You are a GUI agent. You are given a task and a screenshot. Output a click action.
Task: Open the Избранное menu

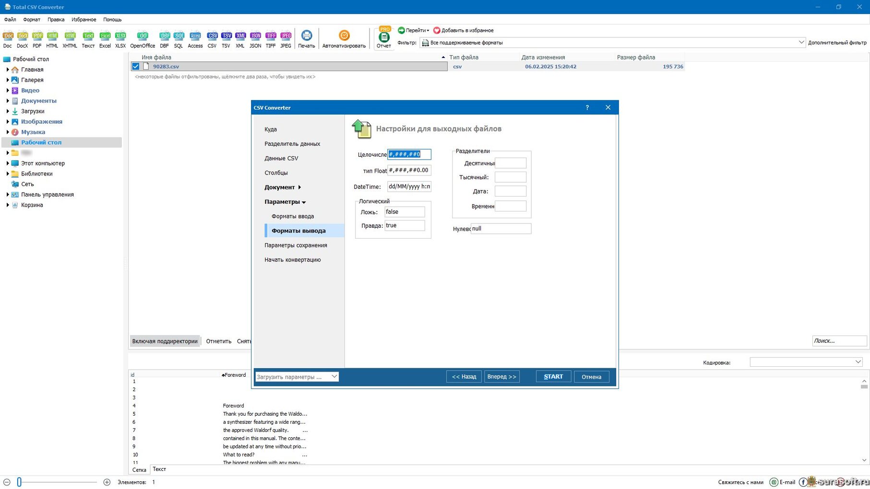[84, 20]
